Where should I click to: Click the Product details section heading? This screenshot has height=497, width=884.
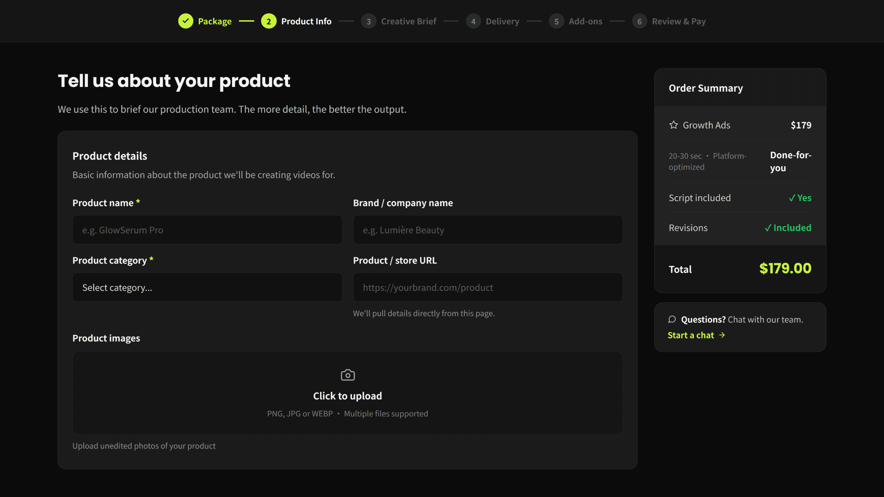110,156
